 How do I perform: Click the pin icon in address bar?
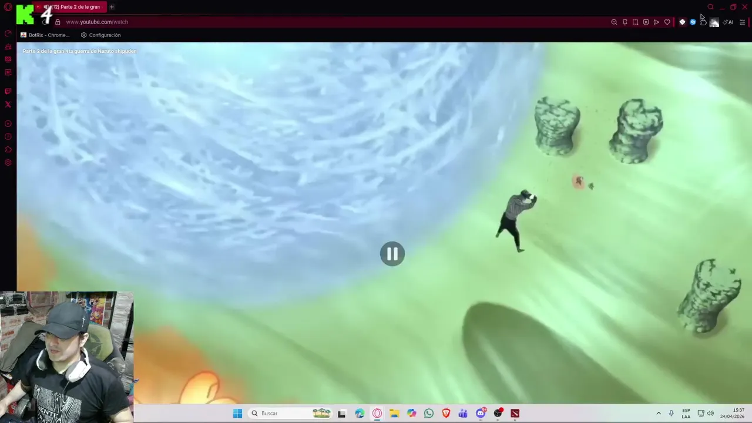click(625, 22)
